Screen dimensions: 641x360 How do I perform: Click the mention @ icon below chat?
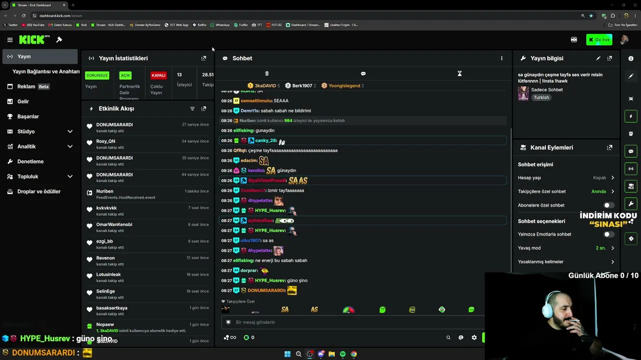(x=461, y=337)
